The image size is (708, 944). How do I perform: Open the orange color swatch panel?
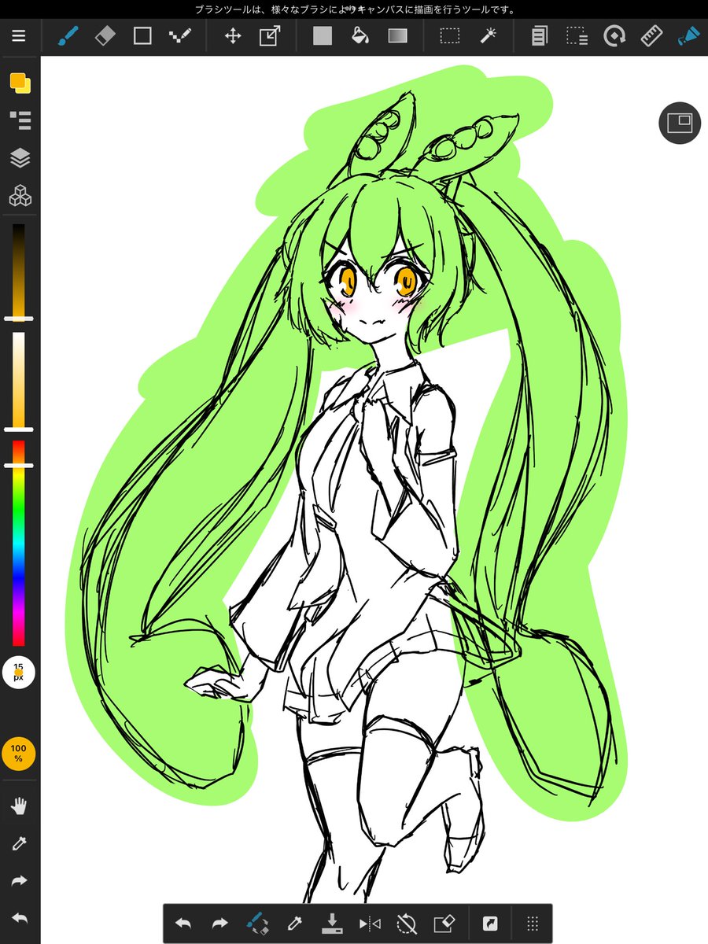click(20, 83)
